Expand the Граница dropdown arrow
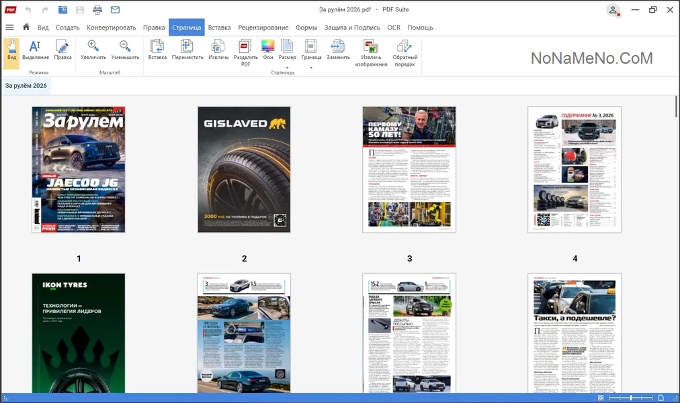This screenshot has height=403, width=680. (311, 68)
